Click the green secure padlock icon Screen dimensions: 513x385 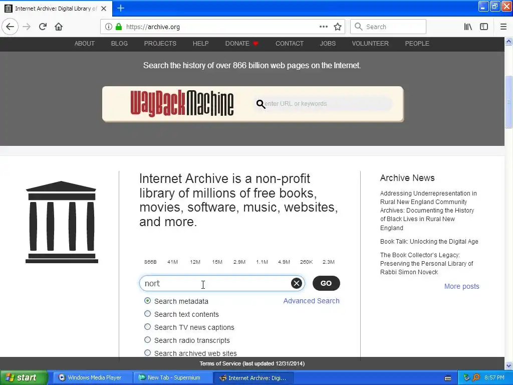point(118,27)
